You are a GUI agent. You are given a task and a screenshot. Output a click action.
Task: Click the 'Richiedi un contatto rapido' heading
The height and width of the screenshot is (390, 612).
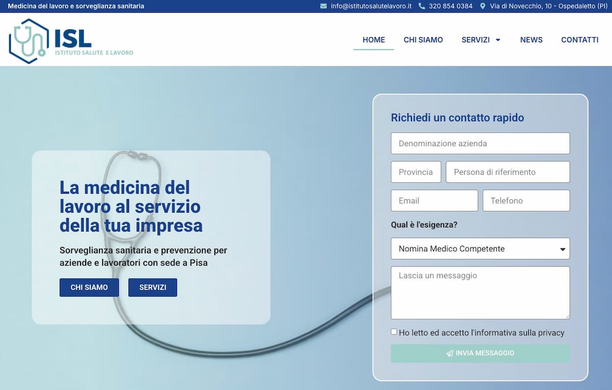pyautogui.click(x=457, y=118)
